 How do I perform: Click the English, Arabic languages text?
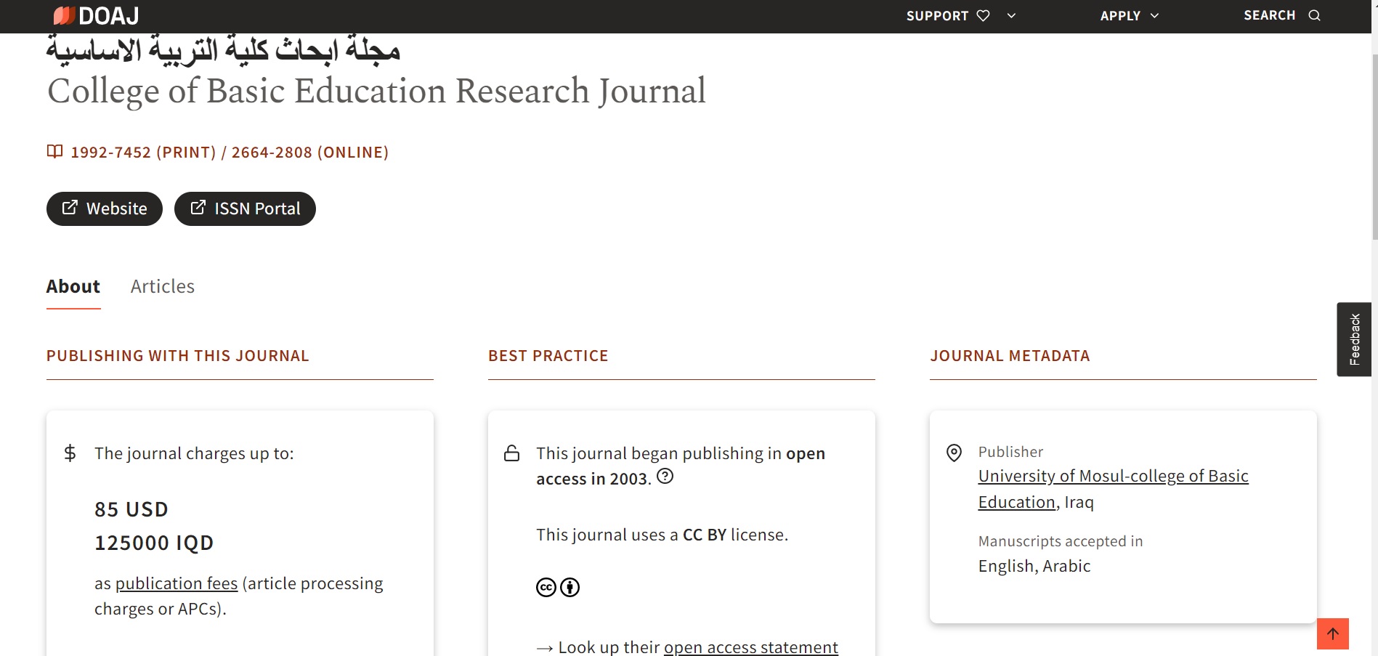1034,566
